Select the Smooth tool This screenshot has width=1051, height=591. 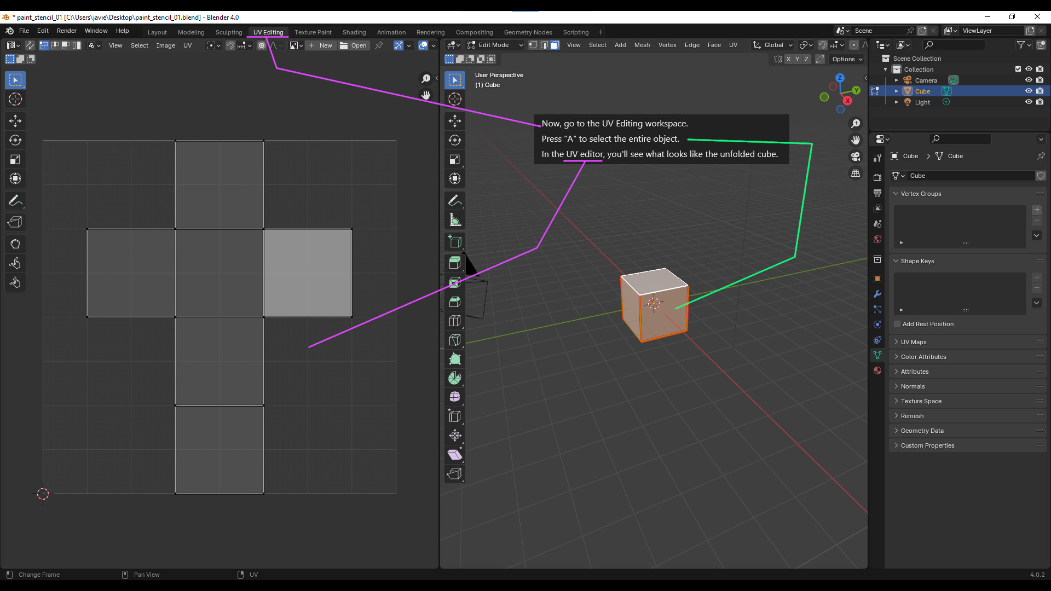pyautogui.click(x=455, y=397)
